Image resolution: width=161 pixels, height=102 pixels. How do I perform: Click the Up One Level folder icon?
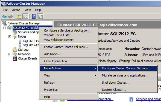click(x=19, y=16)
